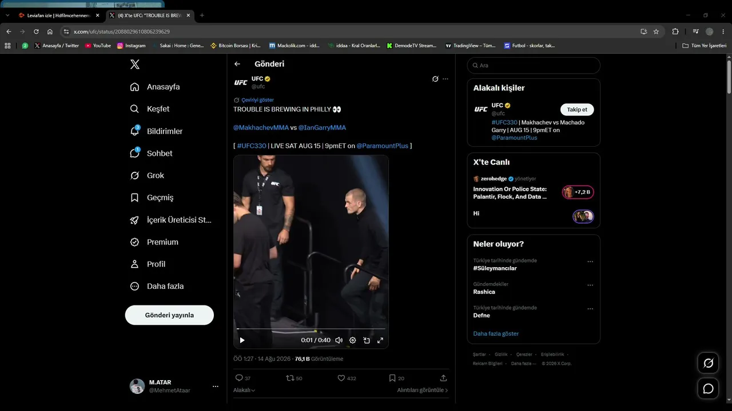This screenshot has height=411, width=732.
Task: Mute the video volume
Action: point(339,340)
